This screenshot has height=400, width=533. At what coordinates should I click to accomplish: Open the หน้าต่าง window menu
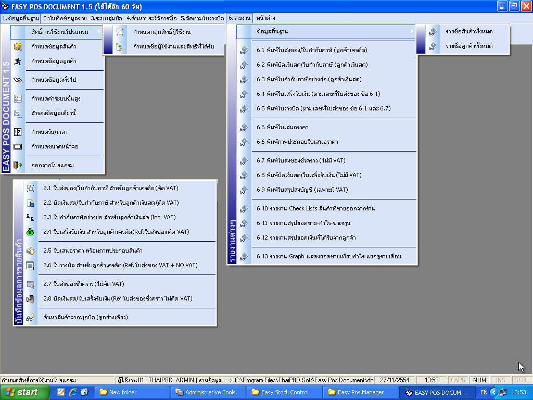pos(265,18)
